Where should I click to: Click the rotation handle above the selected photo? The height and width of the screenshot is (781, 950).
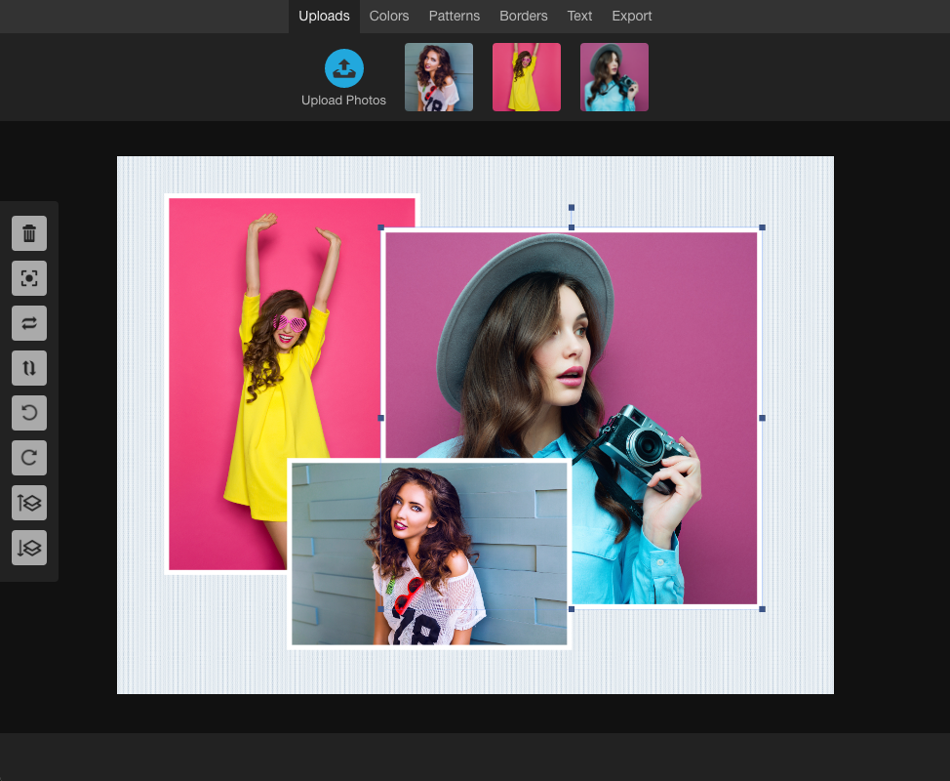click(572, 208)
